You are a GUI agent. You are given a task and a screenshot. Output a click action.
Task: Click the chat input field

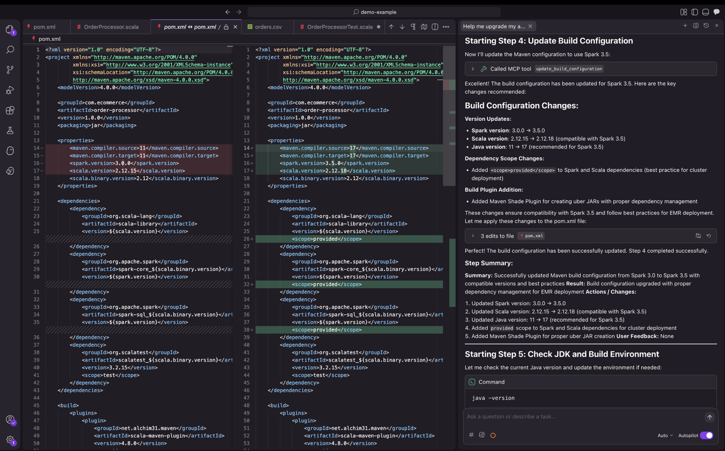point(583,416)
